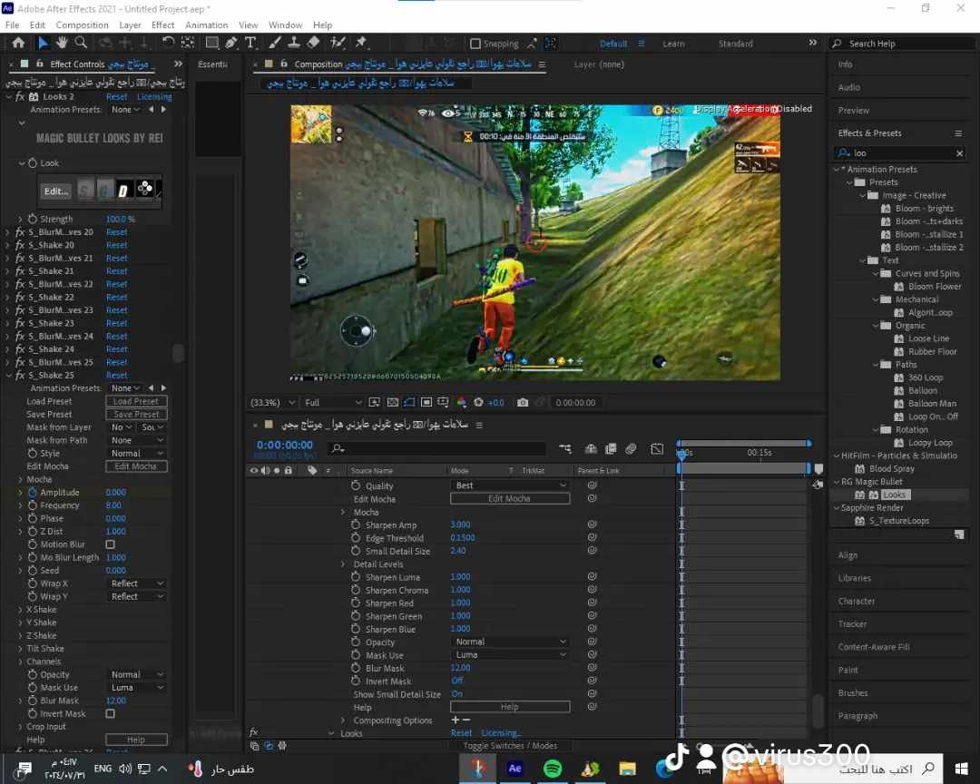Open the Composition menu
This screenshot has width=980, height=784.
(82, 25)
